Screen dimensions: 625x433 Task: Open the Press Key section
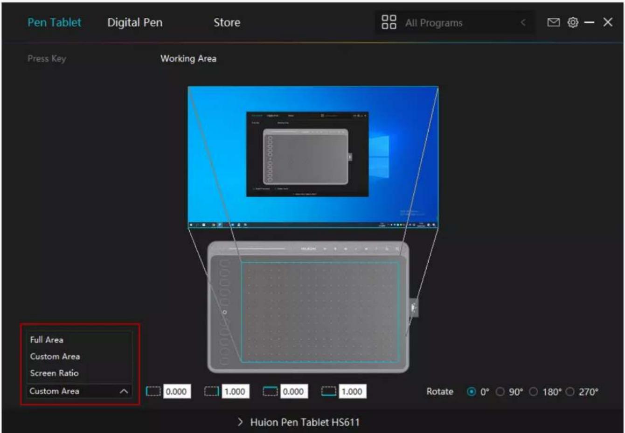coord(47,59)
